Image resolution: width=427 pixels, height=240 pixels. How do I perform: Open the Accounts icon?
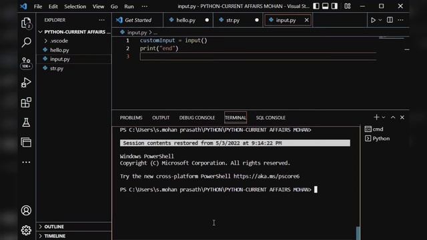26,211
